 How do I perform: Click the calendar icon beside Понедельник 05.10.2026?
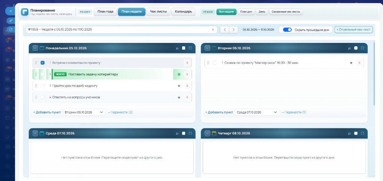[42, 48]
